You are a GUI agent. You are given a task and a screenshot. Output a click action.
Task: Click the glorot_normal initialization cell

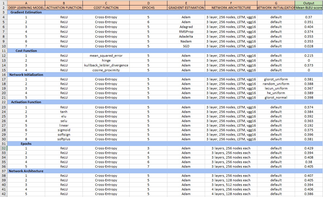tap(276, 98)
